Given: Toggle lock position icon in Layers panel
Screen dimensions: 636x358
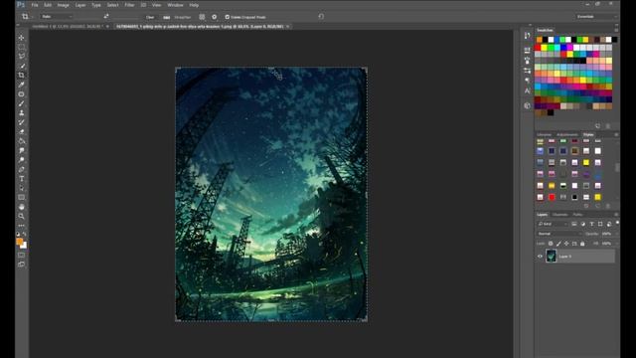Looking at the screenshot, I should pos(566,244).
